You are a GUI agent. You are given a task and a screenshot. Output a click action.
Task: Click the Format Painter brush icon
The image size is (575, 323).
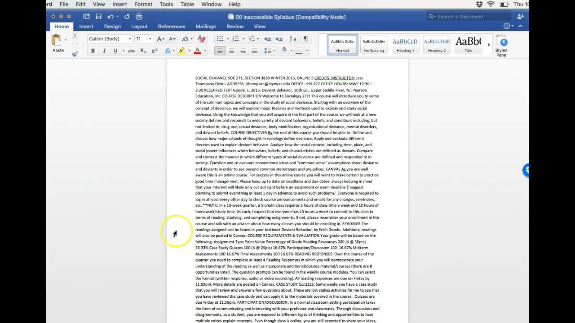pyautogui.click(x=75, y=54)
